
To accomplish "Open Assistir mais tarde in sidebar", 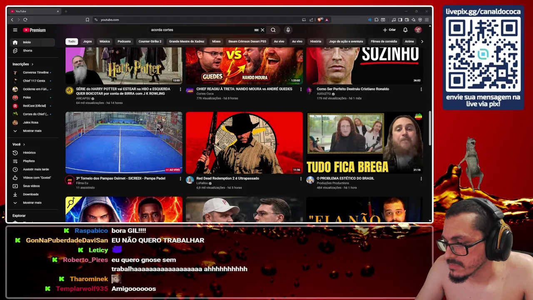I will coord(32,169).
